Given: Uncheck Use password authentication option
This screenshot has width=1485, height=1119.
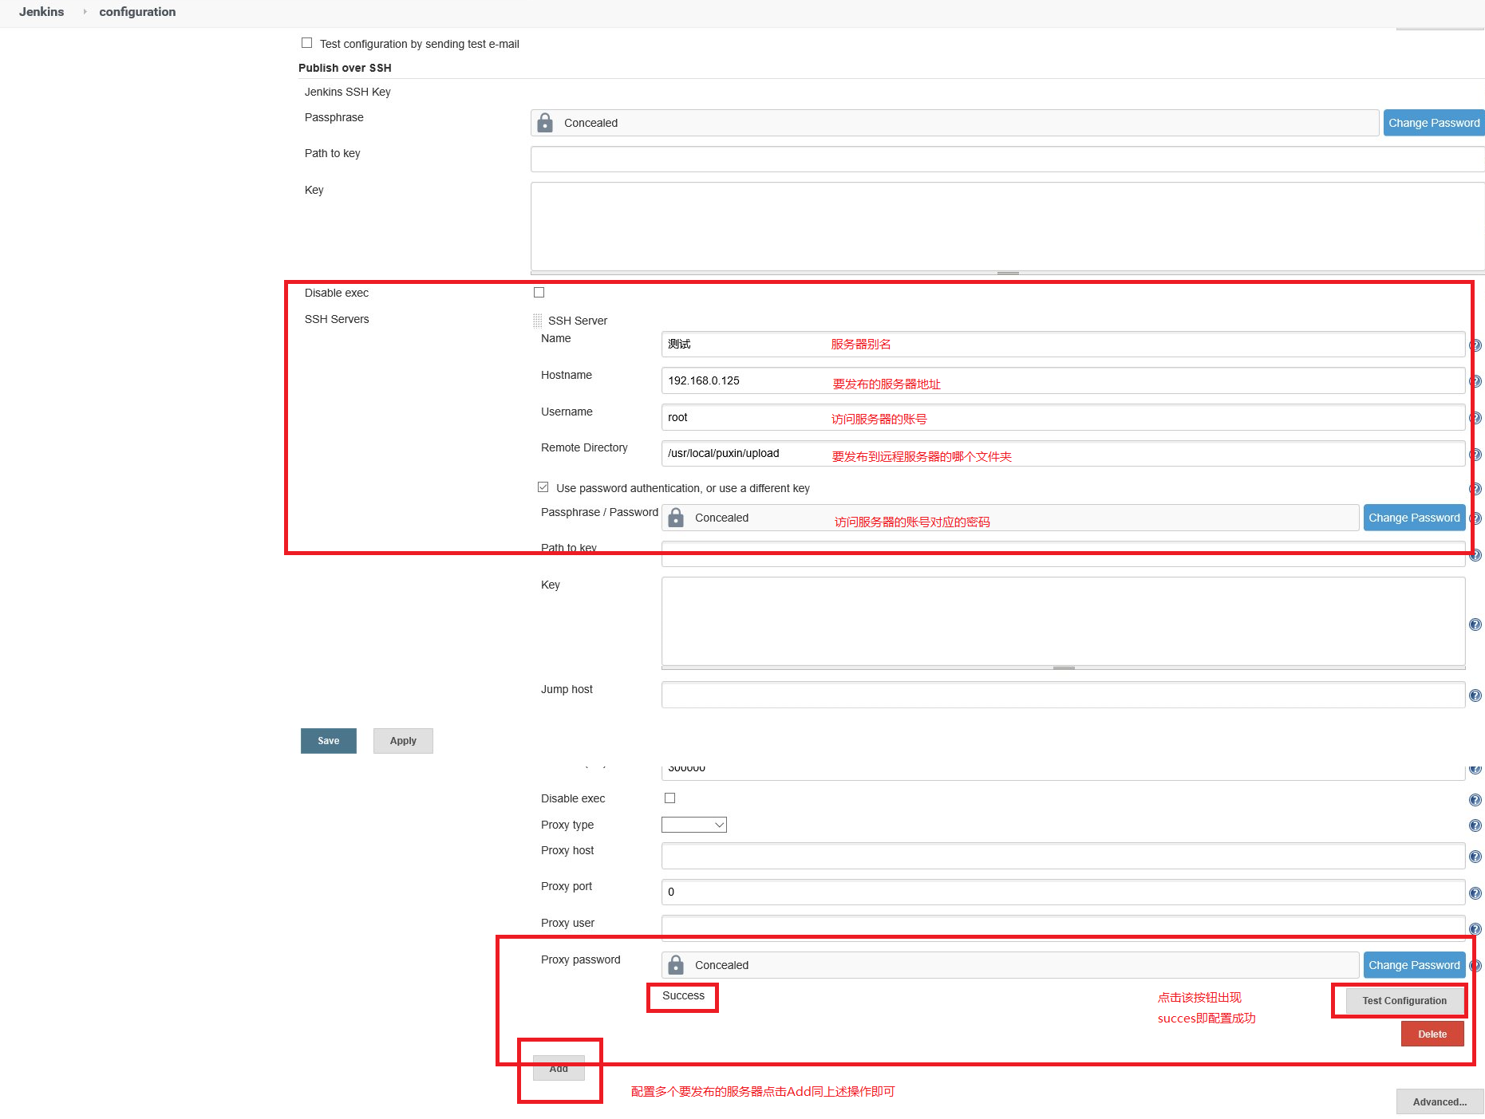Looking at the screenshot, I should click(543, 487).
